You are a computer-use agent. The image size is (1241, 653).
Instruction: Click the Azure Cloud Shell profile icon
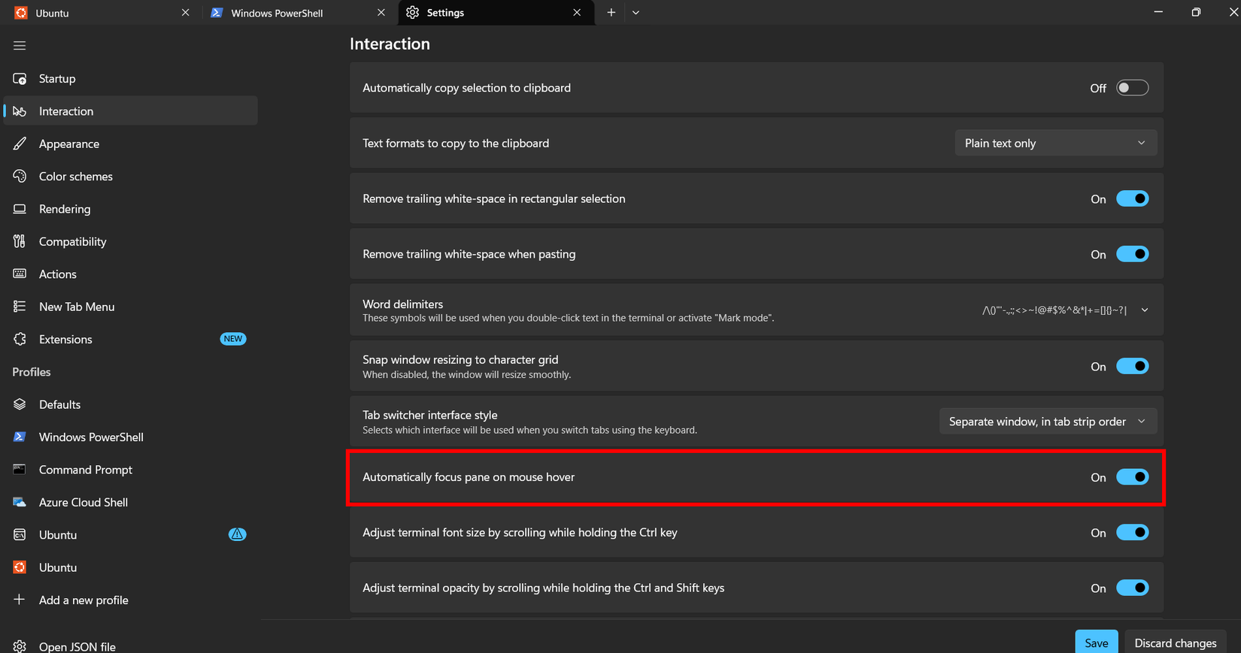20,502
